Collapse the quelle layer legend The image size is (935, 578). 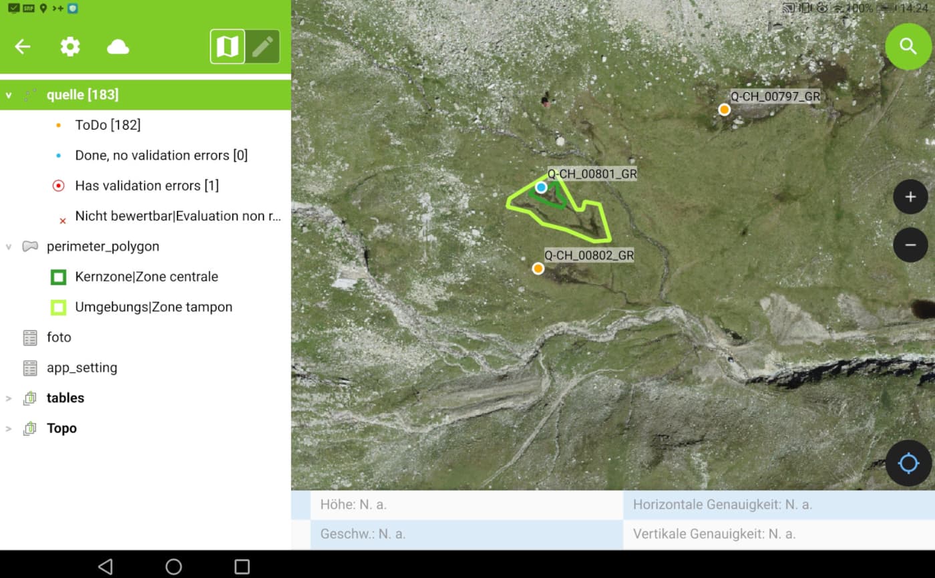[x=9, y=94]
